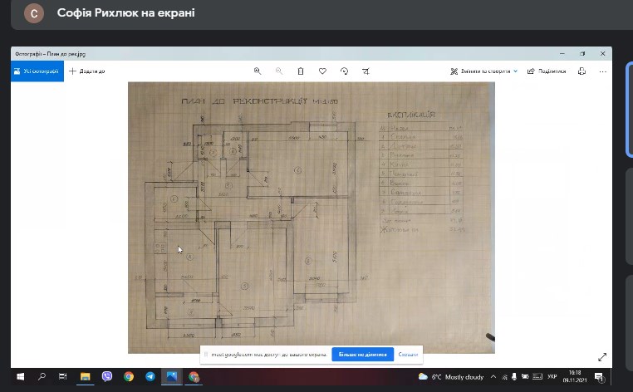This screenshot has width=633, height=392.
Task: Click the battery tray icon
Action: 525,377
